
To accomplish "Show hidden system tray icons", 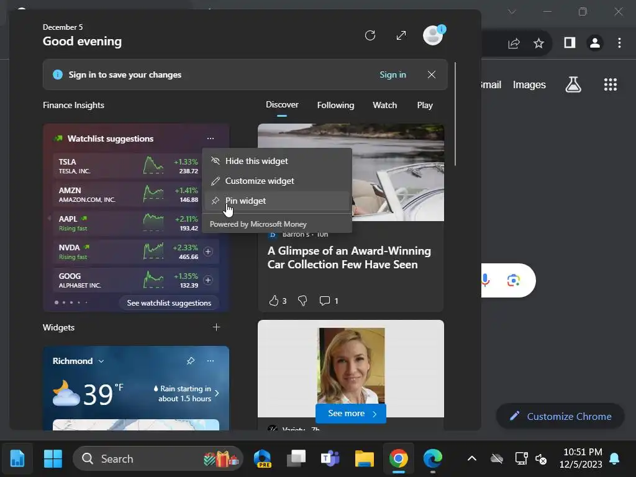I will 472,459.
